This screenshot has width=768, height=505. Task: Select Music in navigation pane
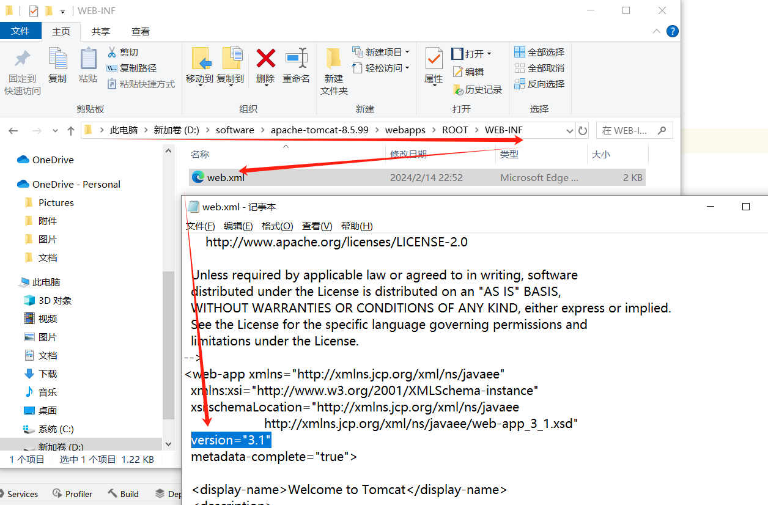tap(40, 392)
